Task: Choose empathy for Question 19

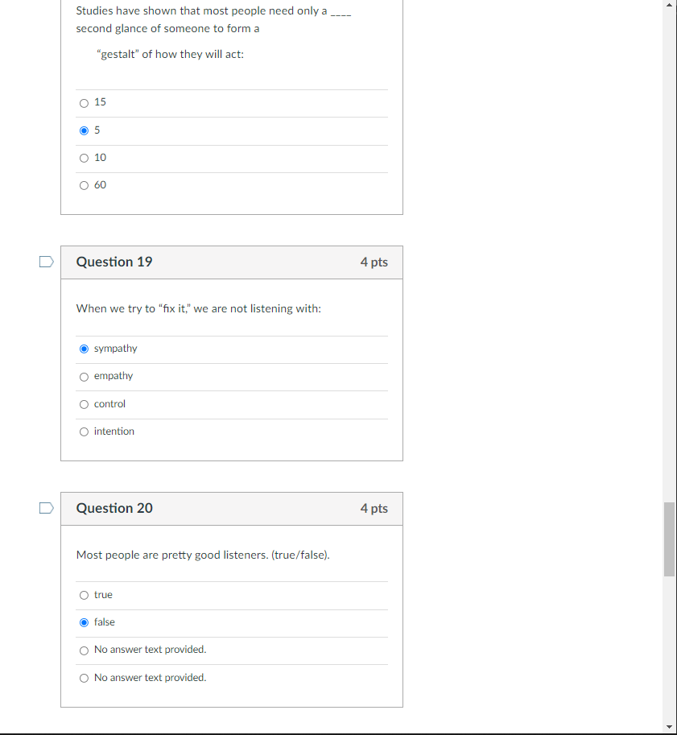Action: click(x=84, y=377)
